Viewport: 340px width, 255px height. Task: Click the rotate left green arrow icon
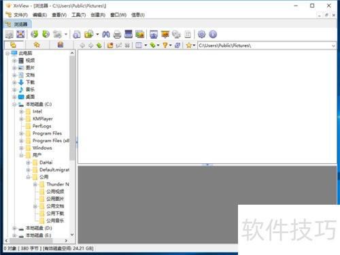[35, 34]
